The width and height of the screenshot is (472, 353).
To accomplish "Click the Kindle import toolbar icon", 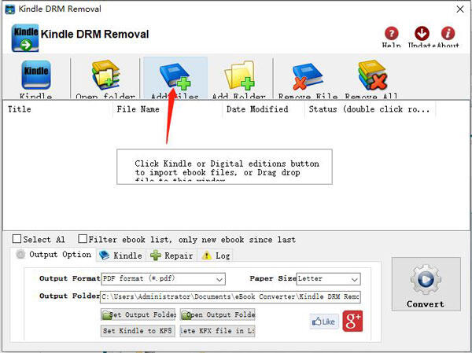I will 36,75.
